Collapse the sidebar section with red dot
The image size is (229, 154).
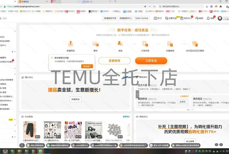coord(15,52)
